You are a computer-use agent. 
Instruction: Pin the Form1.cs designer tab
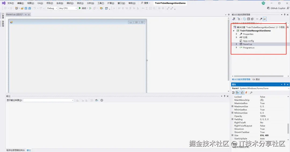coord(26,14)
